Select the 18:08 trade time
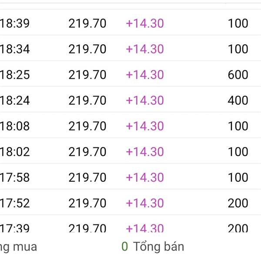 point(15,126)
